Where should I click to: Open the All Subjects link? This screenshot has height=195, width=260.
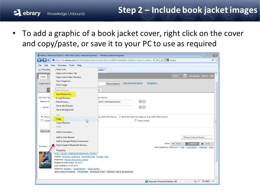pyautogui.click(x=152, y=83)
